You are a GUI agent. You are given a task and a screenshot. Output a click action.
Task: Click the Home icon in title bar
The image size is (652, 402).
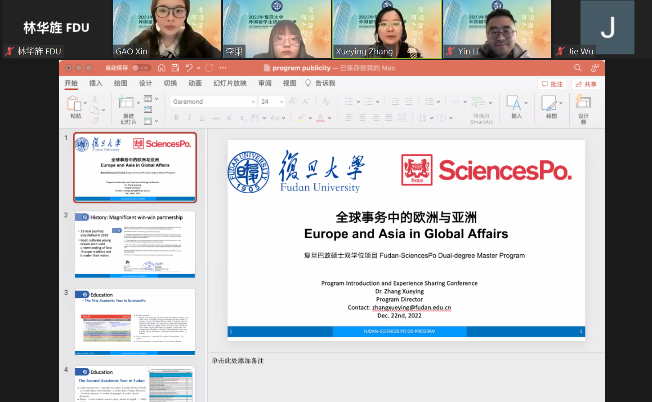(161, 68)
